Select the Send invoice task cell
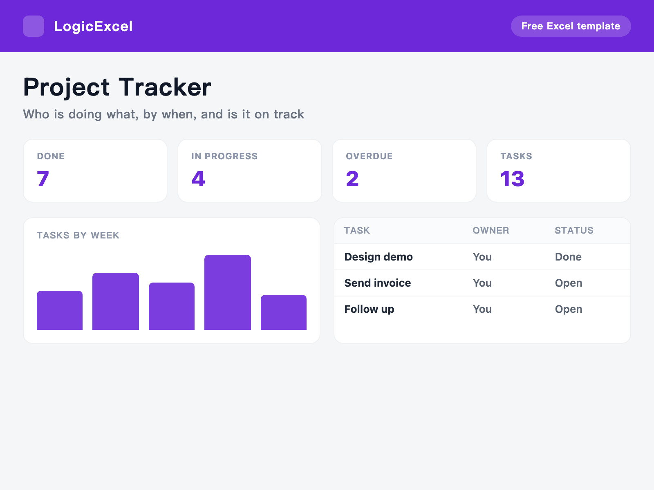Screen dimensions: 654x490 pos(378,283)
